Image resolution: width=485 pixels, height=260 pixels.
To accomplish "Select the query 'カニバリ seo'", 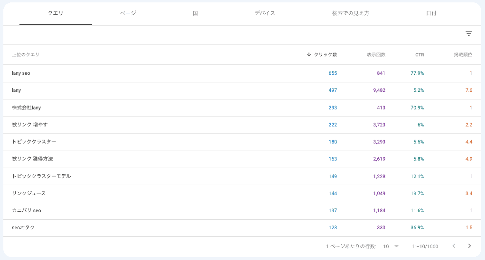I will click(x=26, y=210).
